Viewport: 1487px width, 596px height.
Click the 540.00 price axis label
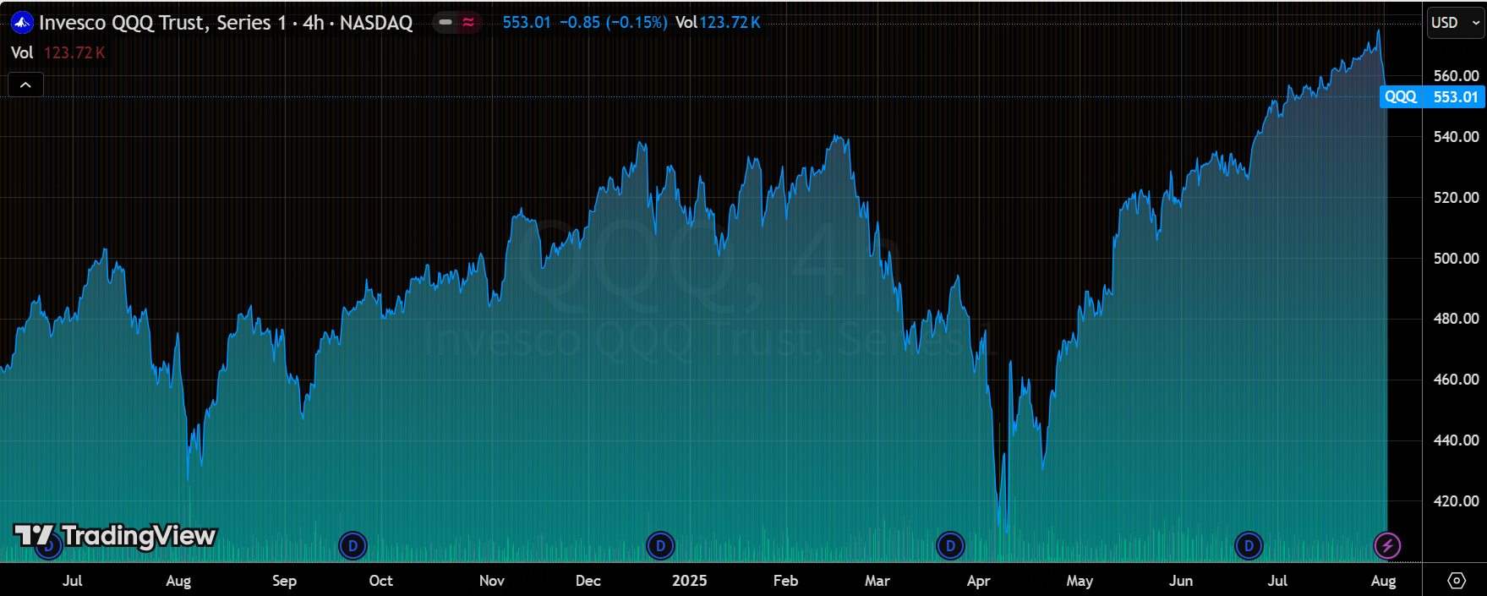coord(1456,137)
